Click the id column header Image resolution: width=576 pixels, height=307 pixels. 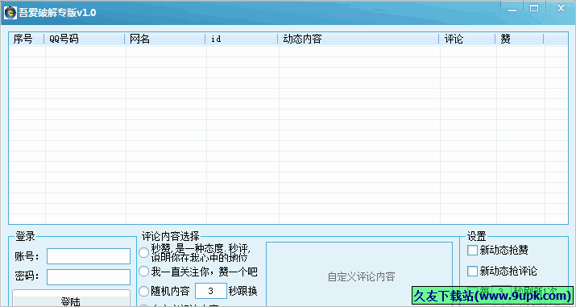242,39
